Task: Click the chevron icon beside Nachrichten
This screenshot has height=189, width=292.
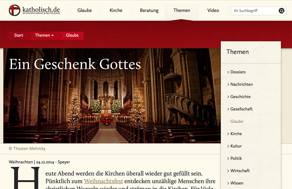Action: pos(228,84)
